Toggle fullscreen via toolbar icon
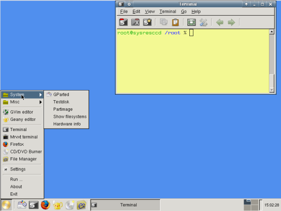The image size is (281, 211). 191,22
